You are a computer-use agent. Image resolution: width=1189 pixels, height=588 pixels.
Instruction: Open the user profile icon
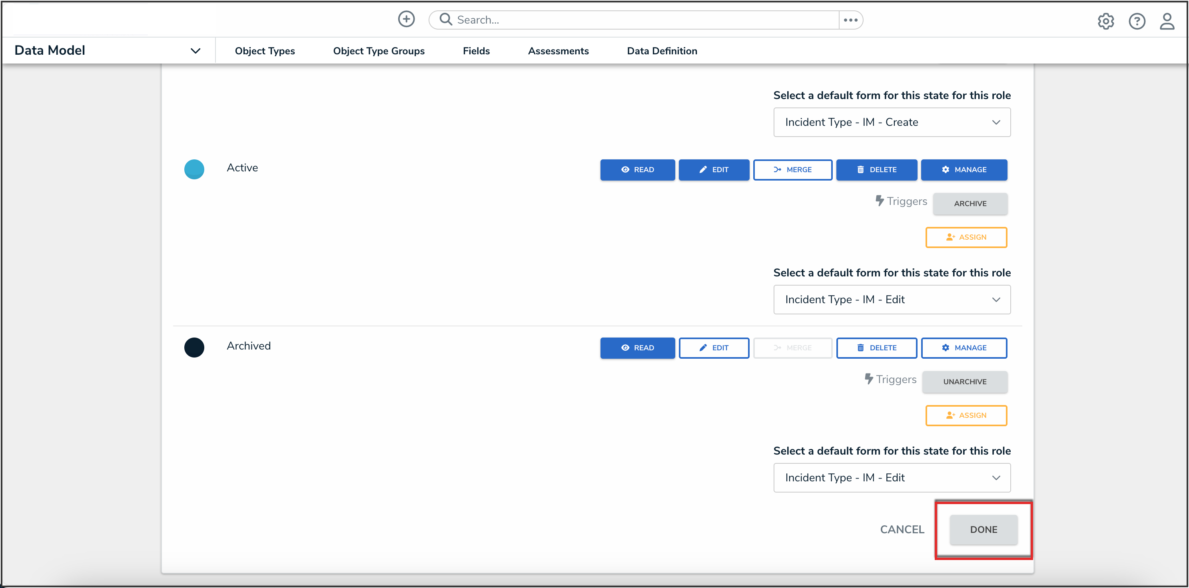pyautogui.click(x=1167, y=21)
